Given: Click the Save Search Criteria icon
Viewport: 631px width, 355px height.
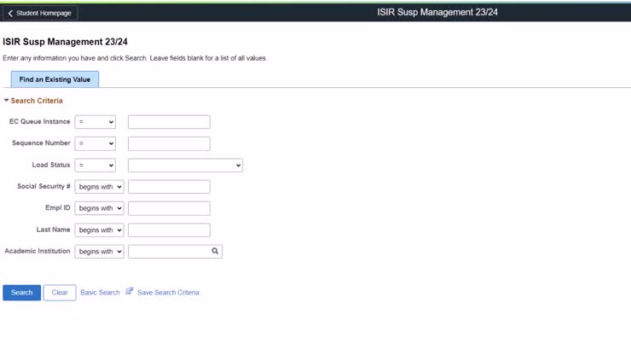Looking at the screenshot, I should (129, 291).
